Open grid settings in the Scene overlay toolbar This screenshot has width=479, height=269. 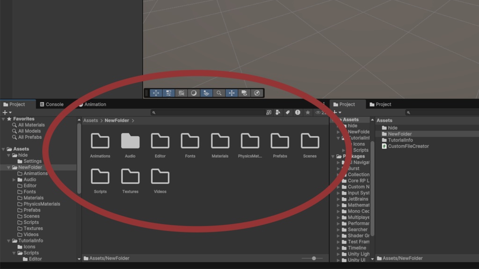(168, 93)
